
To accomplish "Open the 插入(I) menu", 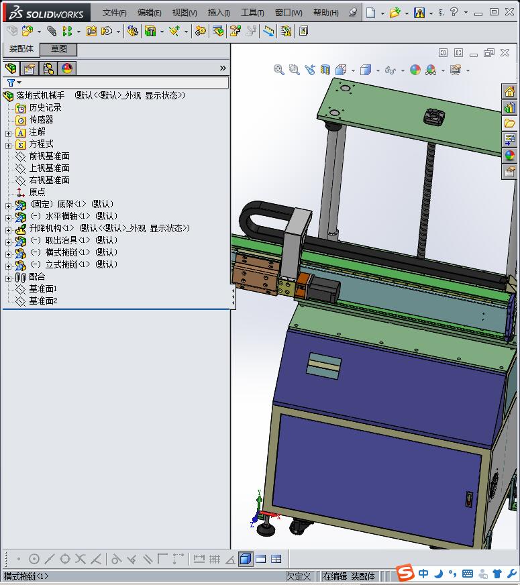I will point(219,13).
